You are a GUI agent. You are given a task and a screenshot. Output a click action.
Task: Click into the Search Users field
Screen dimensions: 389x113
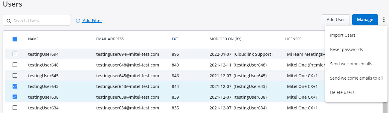click(37, 21)
